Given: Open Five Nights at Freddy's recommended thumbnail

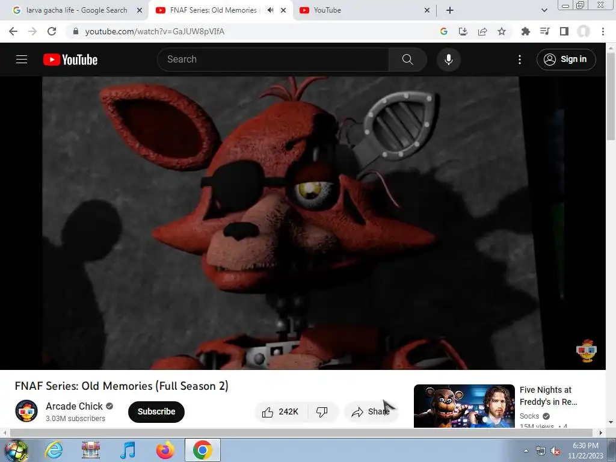Looking at the screenshot, I should click(464, 406).
